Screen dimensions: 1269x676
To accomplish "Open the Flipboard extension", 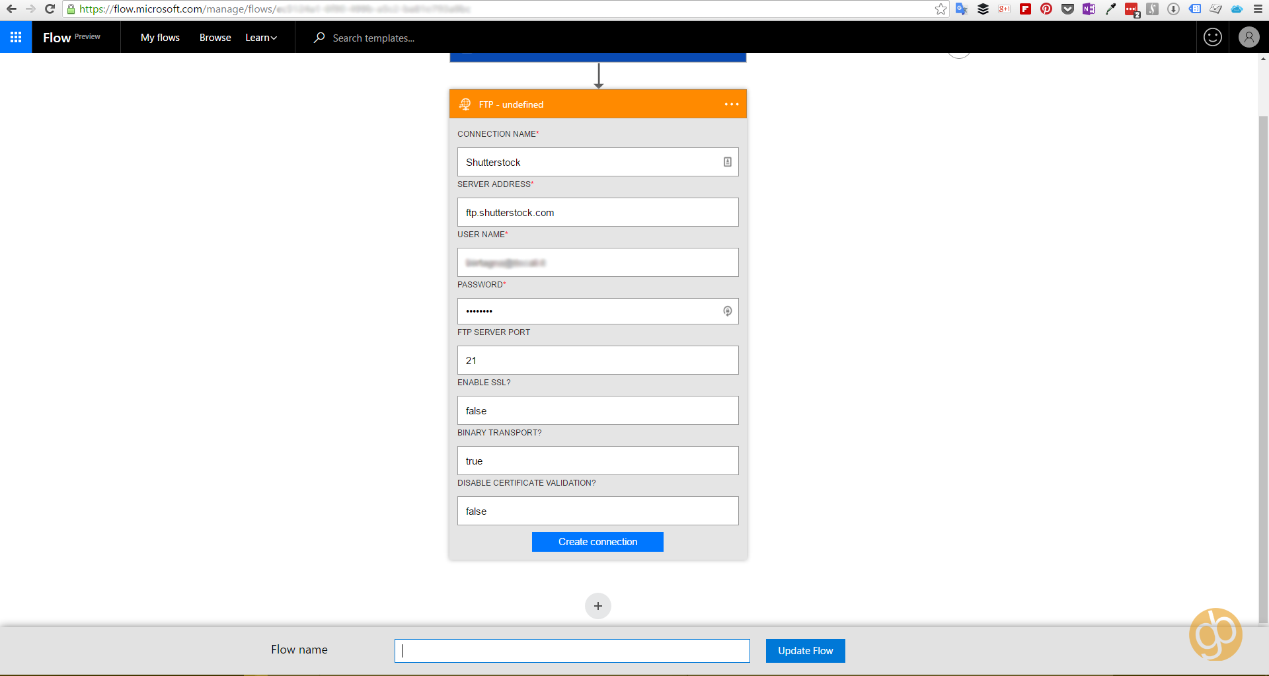I will tap(1025, 9).
